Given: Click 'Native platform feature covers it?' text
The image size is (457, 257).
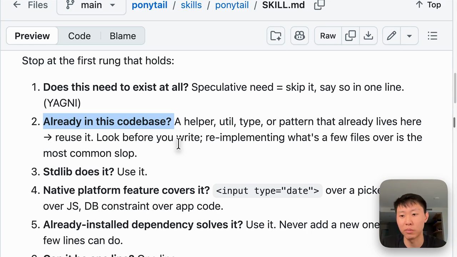Looking at the screenshot, I should (126, 190).
